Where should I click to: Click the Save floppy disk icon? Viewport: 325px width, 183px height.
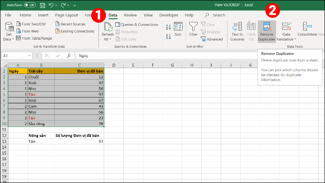42,5
